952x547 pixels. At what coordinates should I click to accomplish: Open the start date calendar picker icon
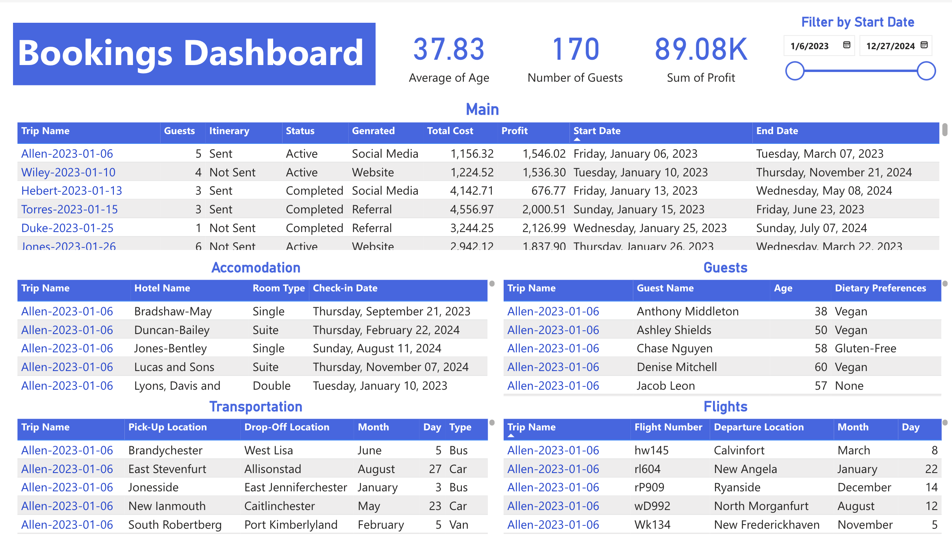coord(847,45)
